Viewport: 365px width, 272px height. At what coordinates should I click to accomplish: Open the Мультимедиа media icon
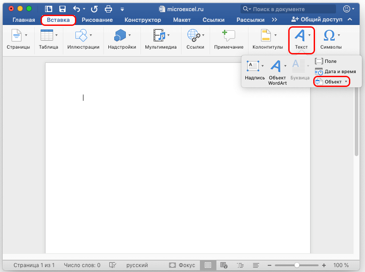point(159,36)
